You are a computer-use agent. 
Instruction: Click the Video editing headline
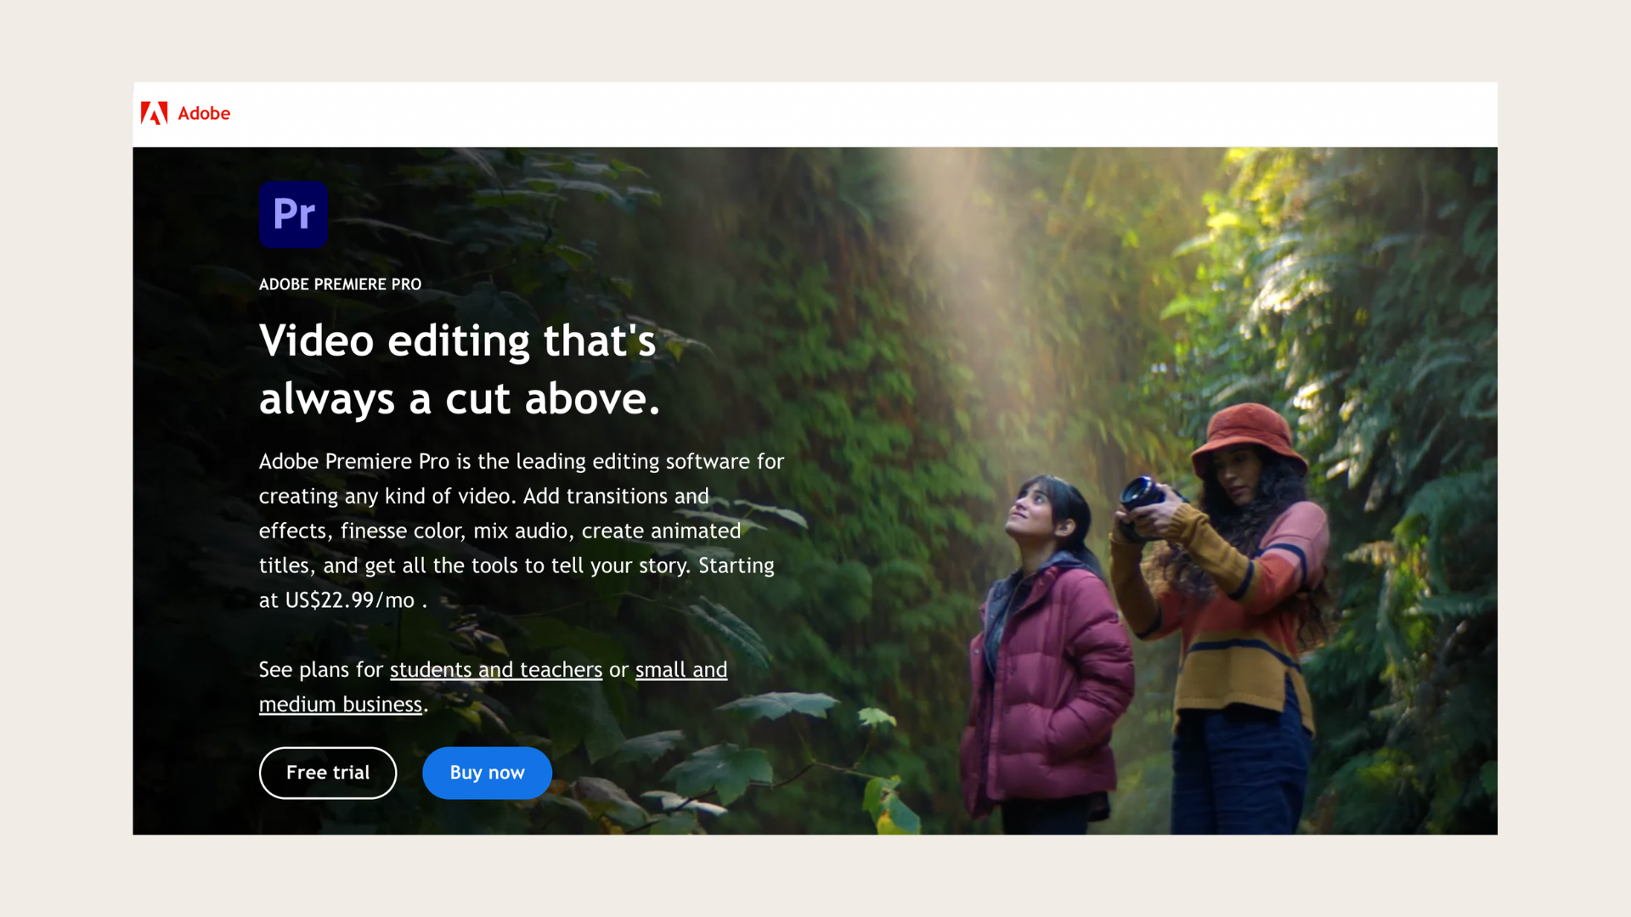point(458,369)
